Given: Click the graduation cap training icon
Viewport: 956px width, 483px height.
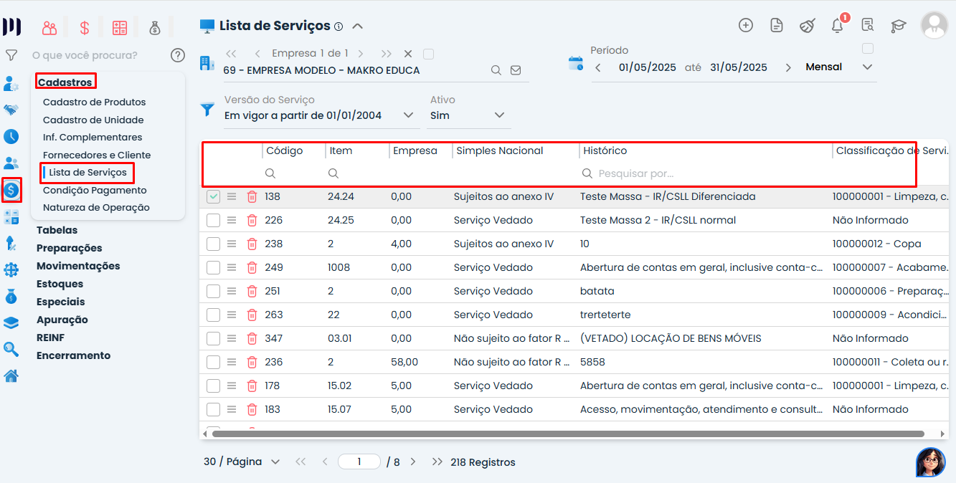Looking at the screenshot, I should click(x=899, y=26).
